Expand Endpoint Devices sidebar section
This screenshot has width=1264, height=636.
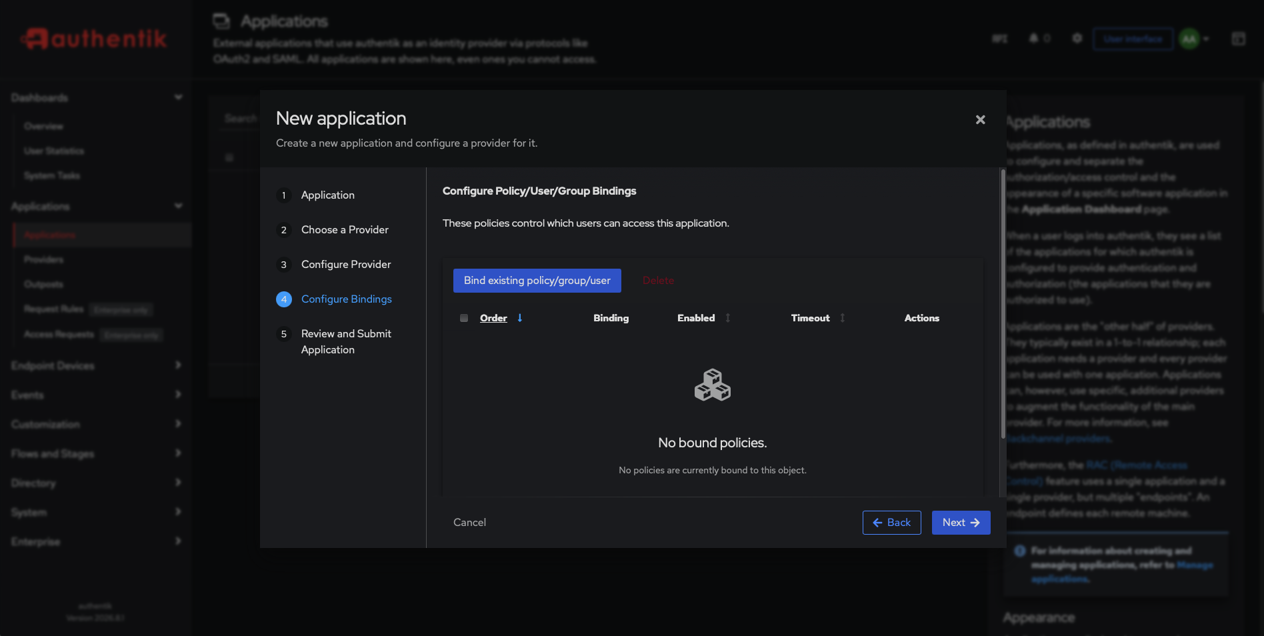point(96,366)
